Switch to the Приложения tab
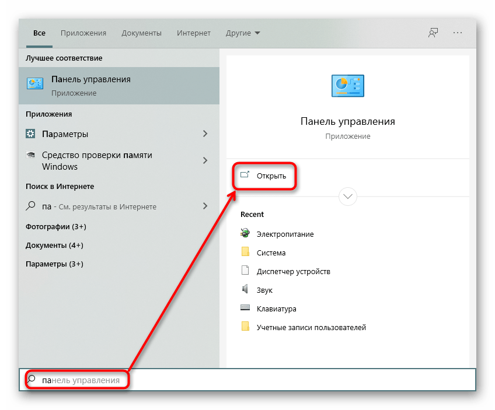Screen dimensions: 495x410 tap(83, 33)
